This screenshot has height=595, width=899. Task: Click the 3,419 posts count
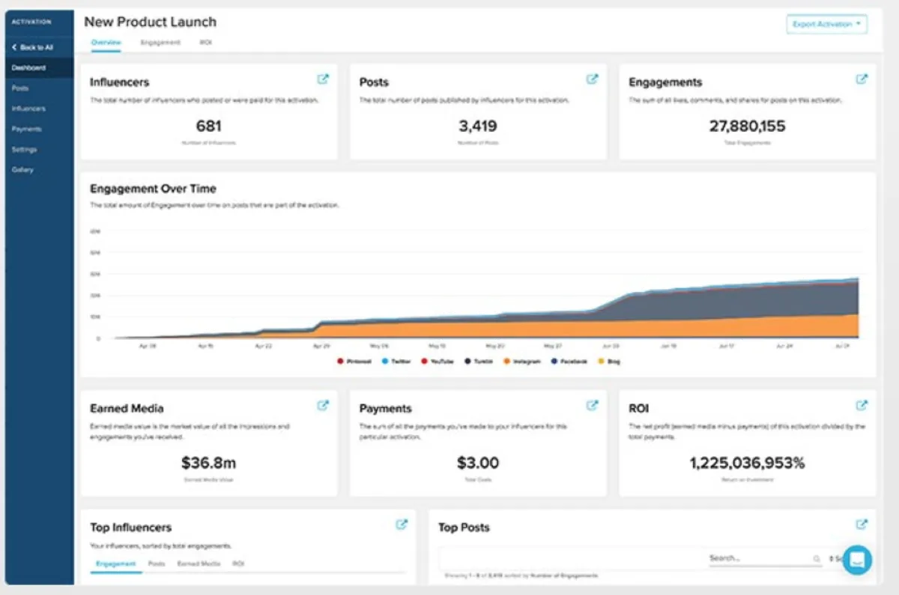(x=478, y=126)
